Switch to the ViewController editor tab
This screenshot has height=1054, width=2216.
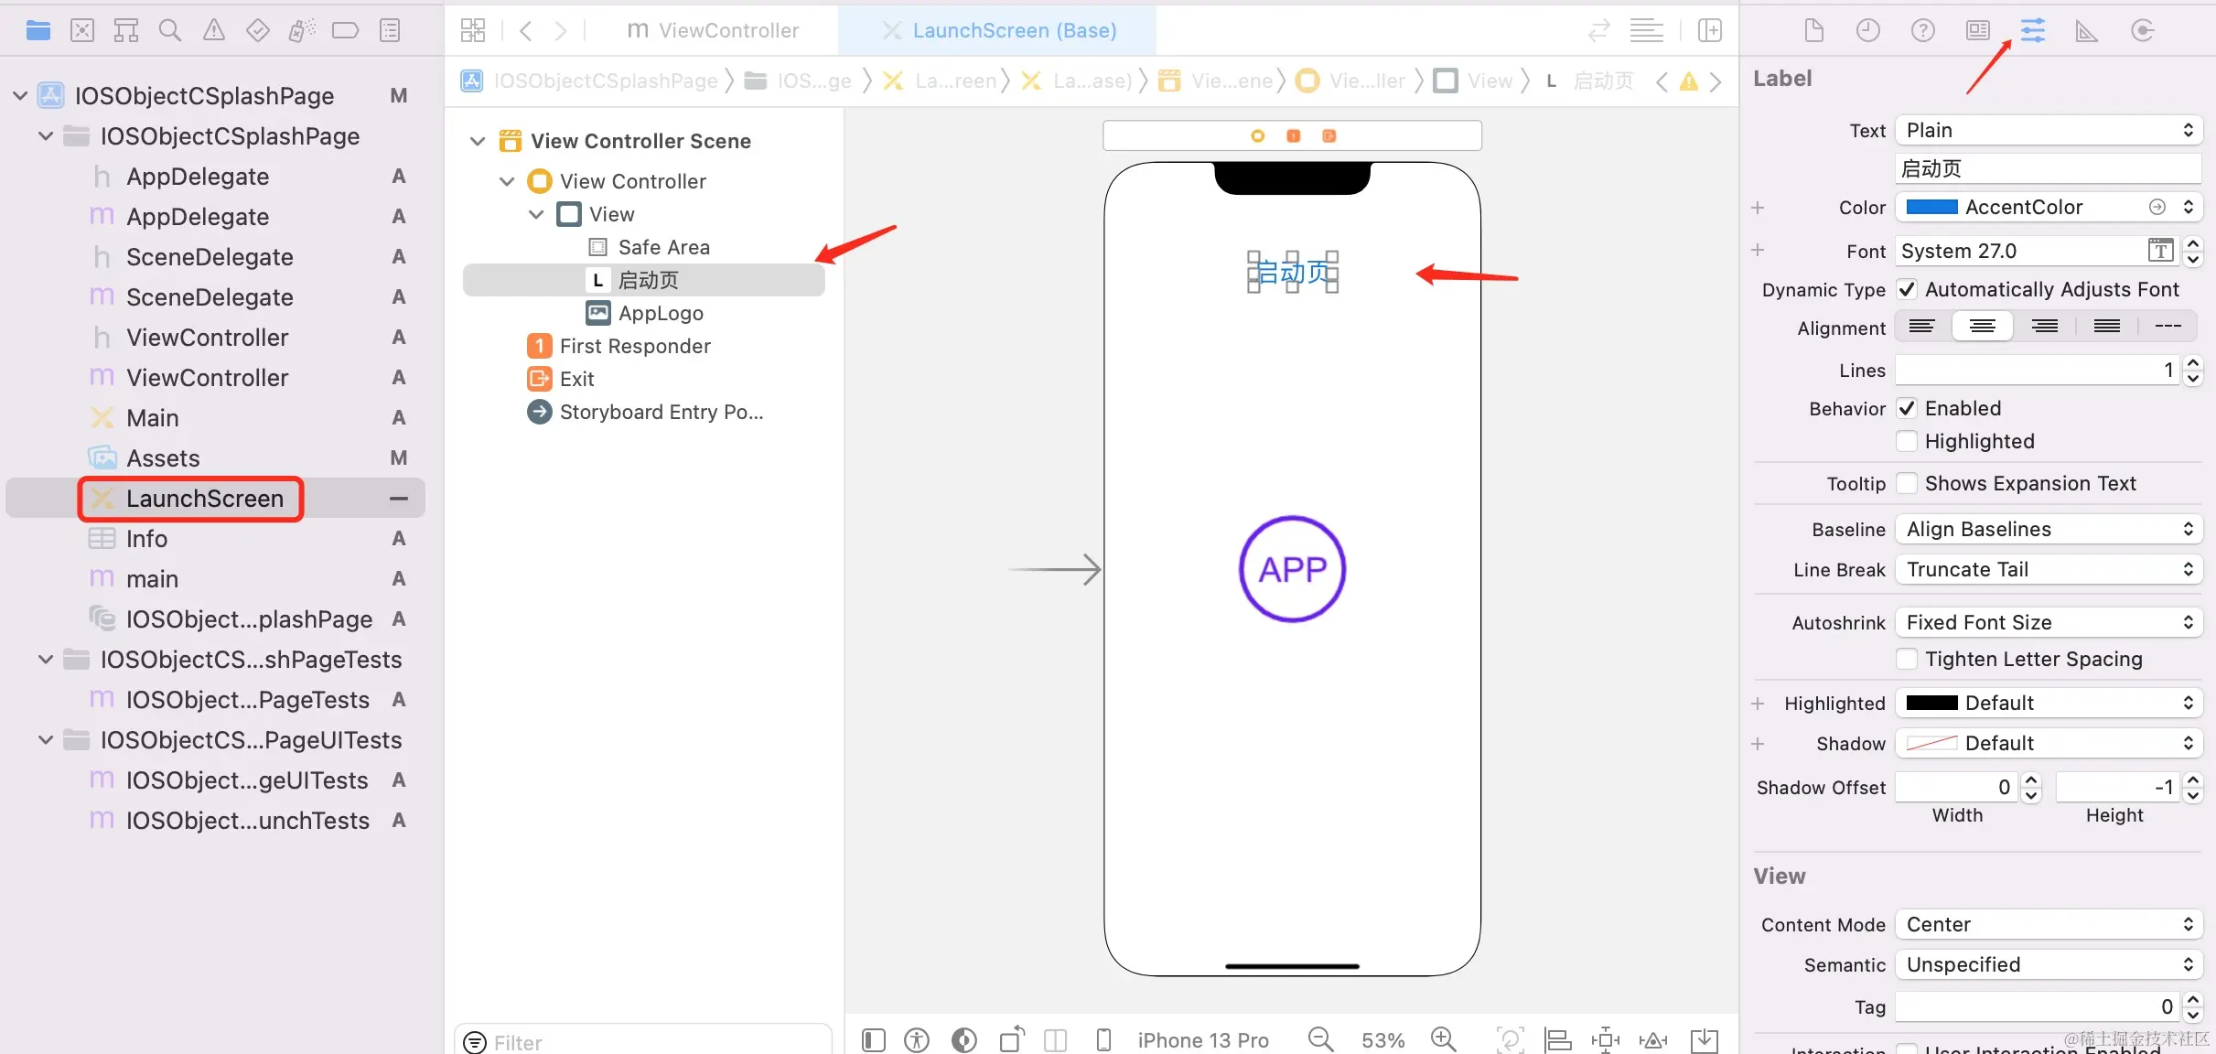(x=714, y=31)
